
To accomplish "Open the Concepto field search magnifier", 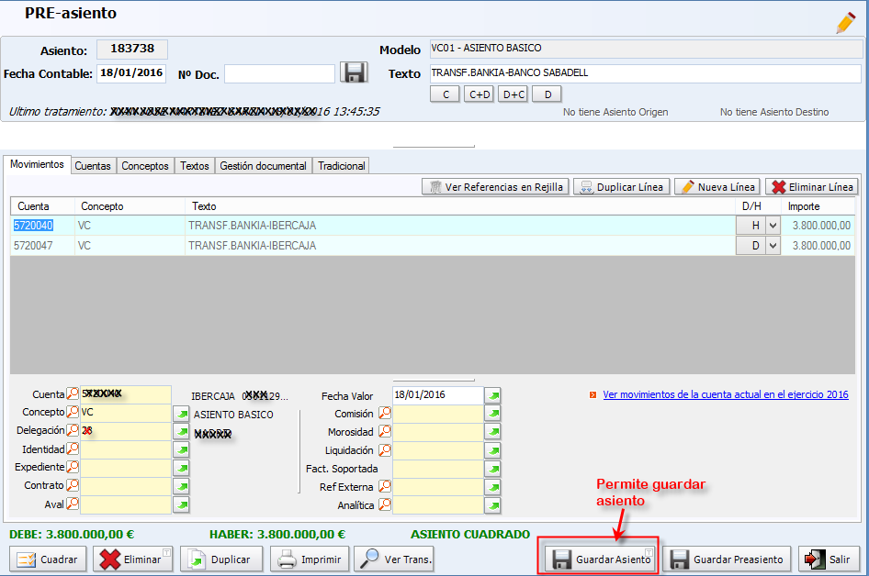I will 73,412.
